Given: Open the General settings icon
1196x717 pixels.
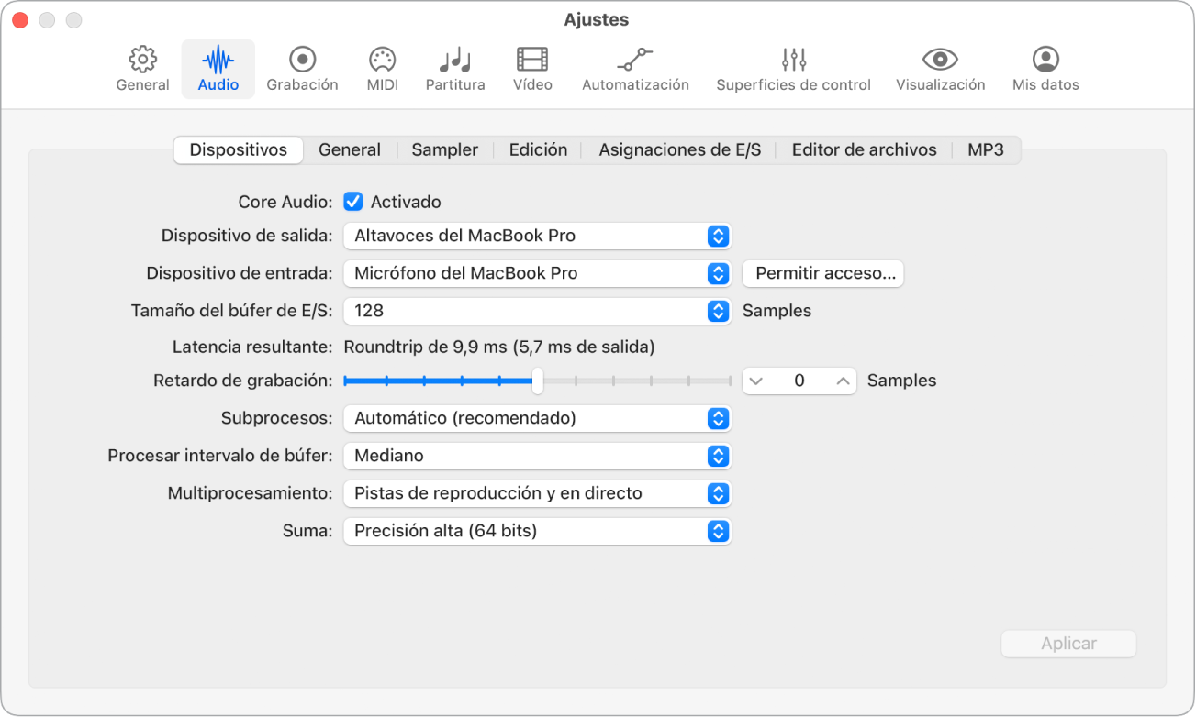Looking at the screenshot, I should coord(141,68).
